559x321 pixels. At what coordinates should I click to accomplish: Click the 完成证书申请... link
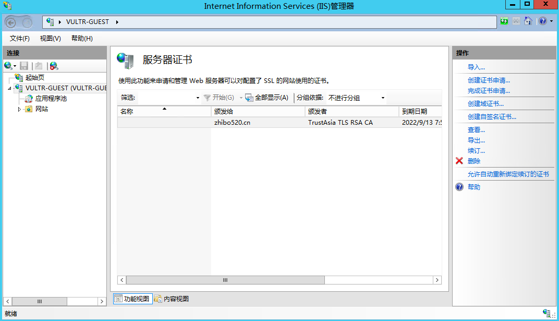coord(489,91)
